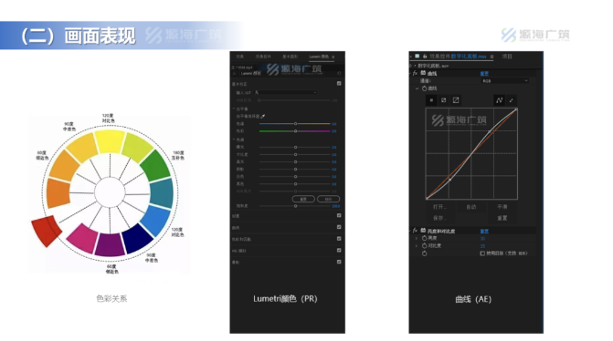Toggle the 晕影 section checkbox
This screenshot has height=341, width=613.
tap(339, 262)
